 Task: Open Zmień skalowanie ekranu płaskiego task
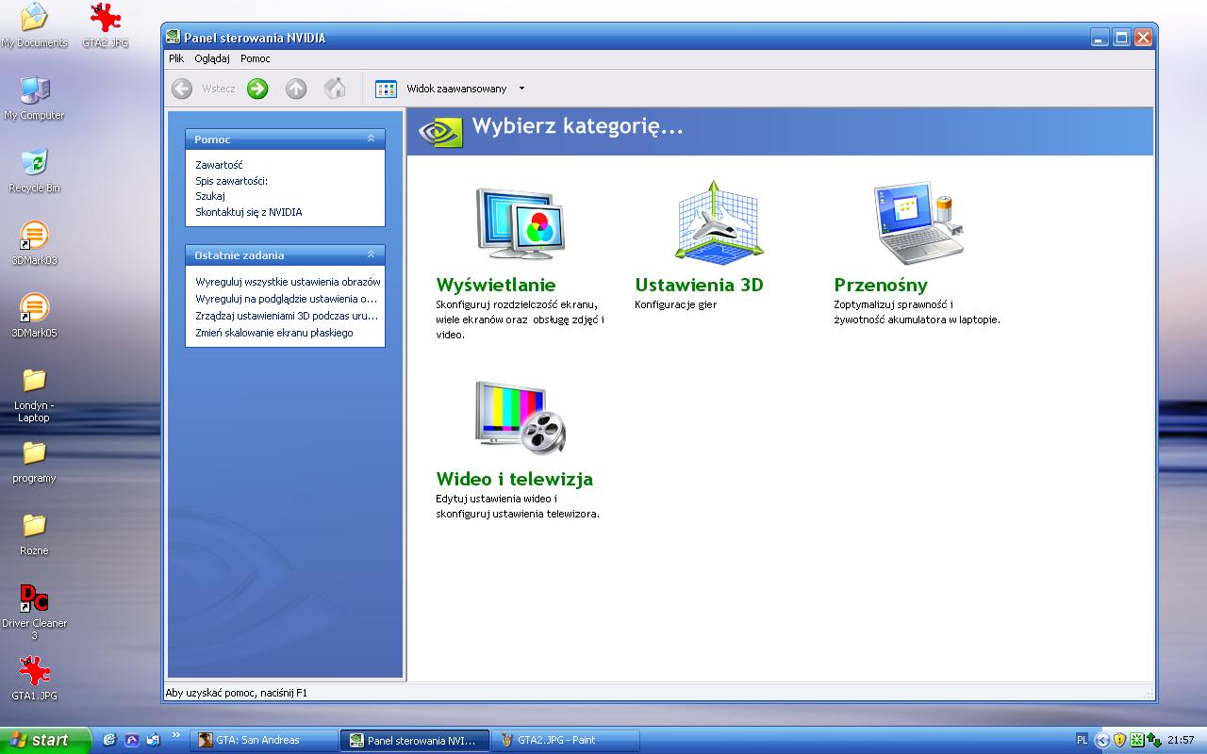point(274,333)
